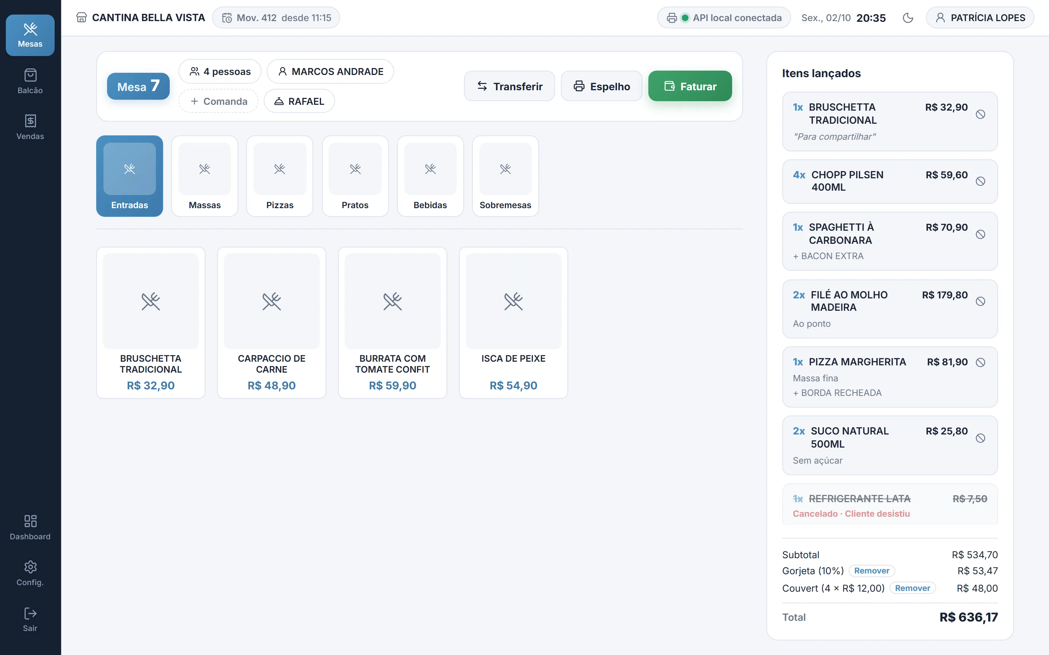This screenshot has height=655, width=1049.
Task: Open the Patrícia Lopes user menu
Action: 980,18
